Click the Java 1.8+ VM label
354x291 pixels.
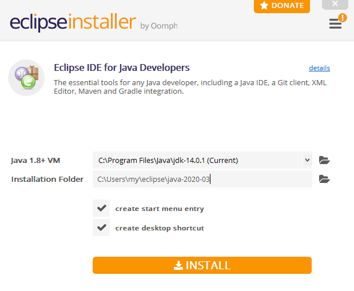tap(35, 161)
